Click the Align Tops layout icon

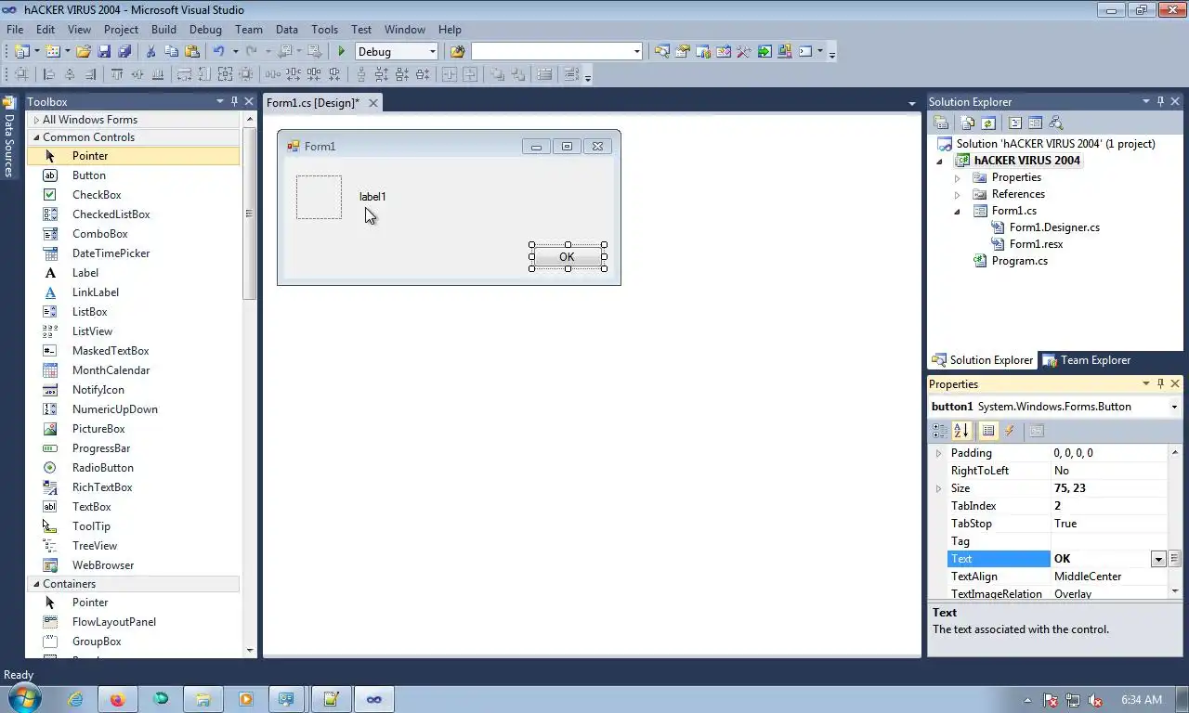116,74
